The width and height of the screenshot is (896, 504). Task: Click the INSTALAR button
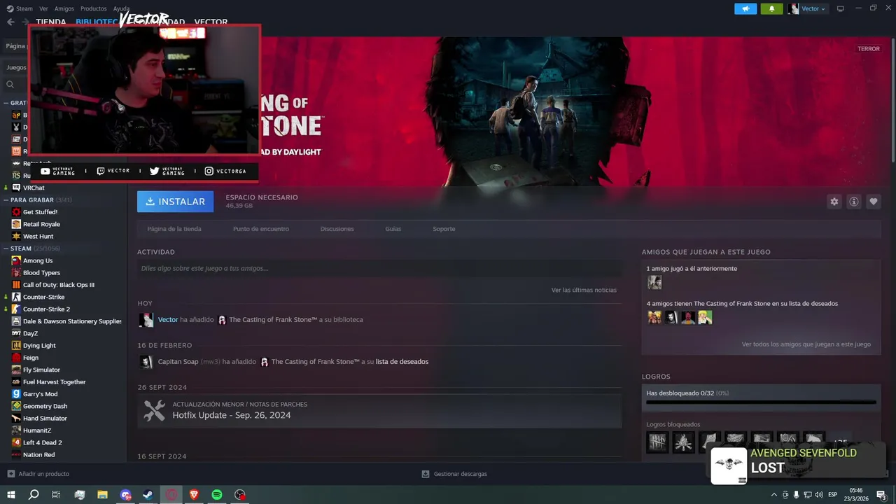coord(176,202)
